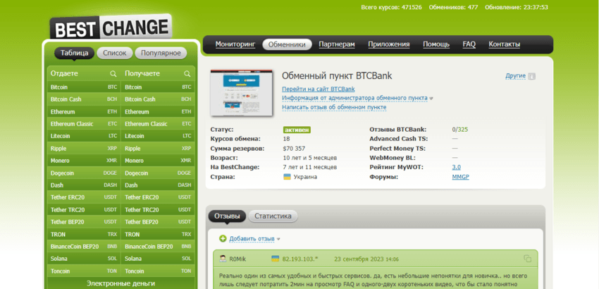Click the BestChange logo

click(x=110, y=27)
